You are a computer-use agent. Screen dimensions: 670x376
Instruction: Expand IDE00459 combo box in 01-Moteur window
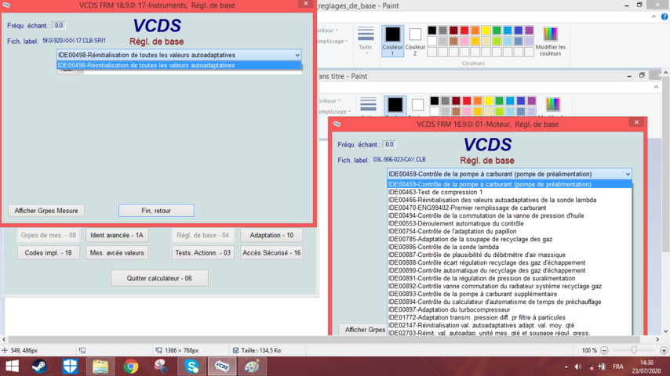628,174
